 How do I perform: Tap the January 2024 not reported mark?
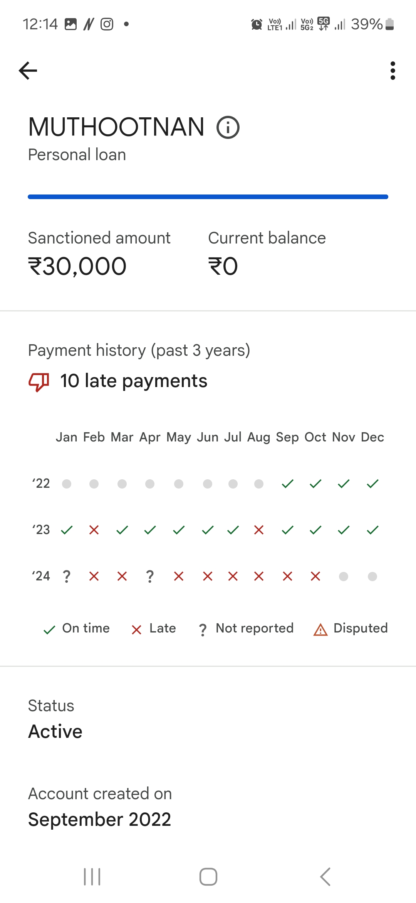tap(67, 577)
